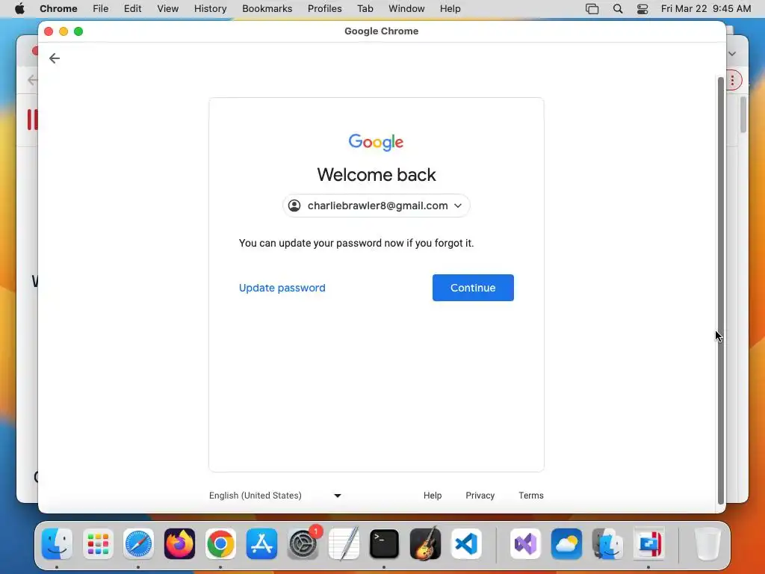Open the File menu
Viewport: 765px width, 574px height.
point(101,9)
